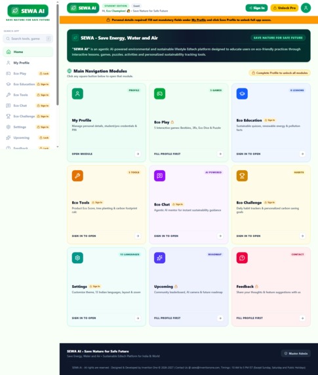Click the Eco Challenge trophy icon
This screenshot has width=318, height=375.
tap(242, 175)
